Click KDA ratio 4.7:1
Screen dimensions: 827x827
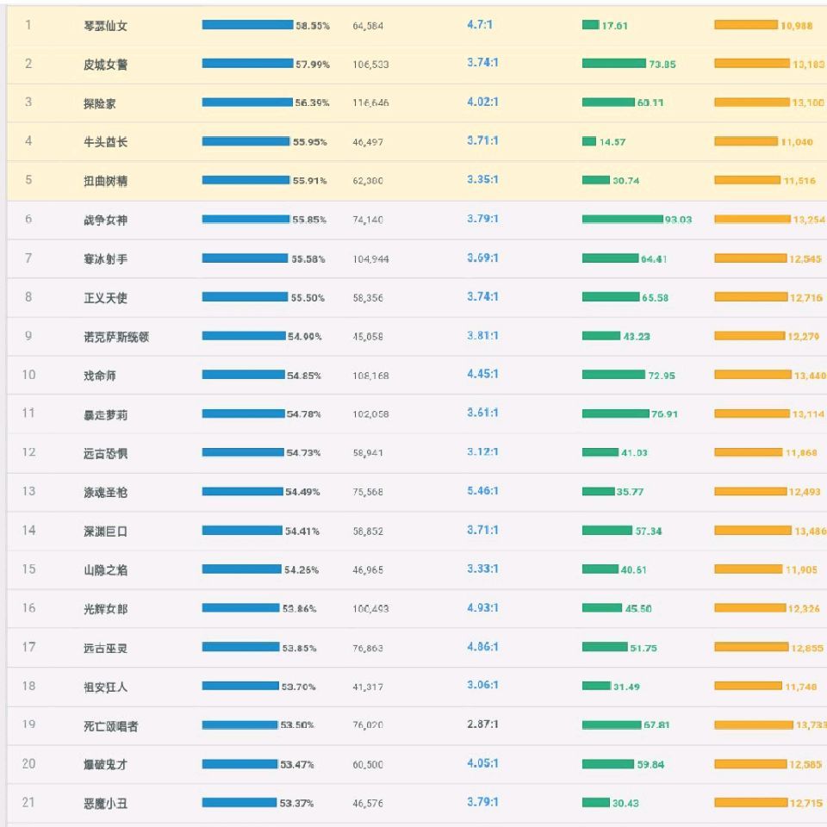coord(480,25)
